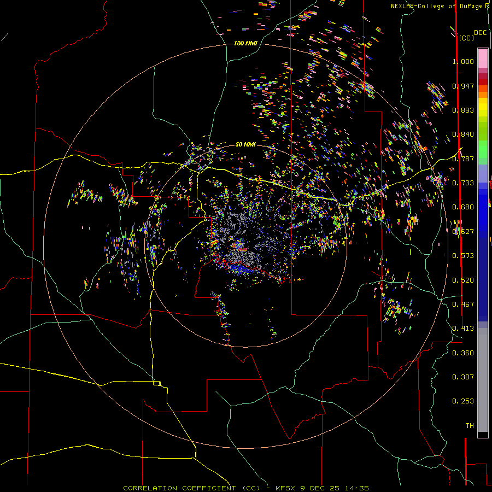This screenshot has height=492, width=492.
Task: Click the 0.413 legend value
Action: point(463,329)
